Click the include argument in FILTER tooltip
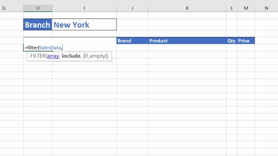This screenshot has height=156, width=278. click(71, 56)
